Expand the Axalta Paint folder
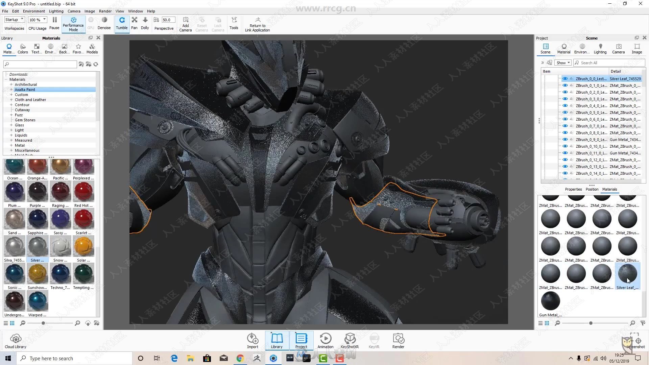 pyautogui.click(x=11, y=90)
